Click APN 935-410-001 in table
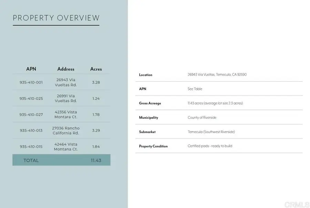The height and width of the screenshot is (208, 310). [31, 82]
